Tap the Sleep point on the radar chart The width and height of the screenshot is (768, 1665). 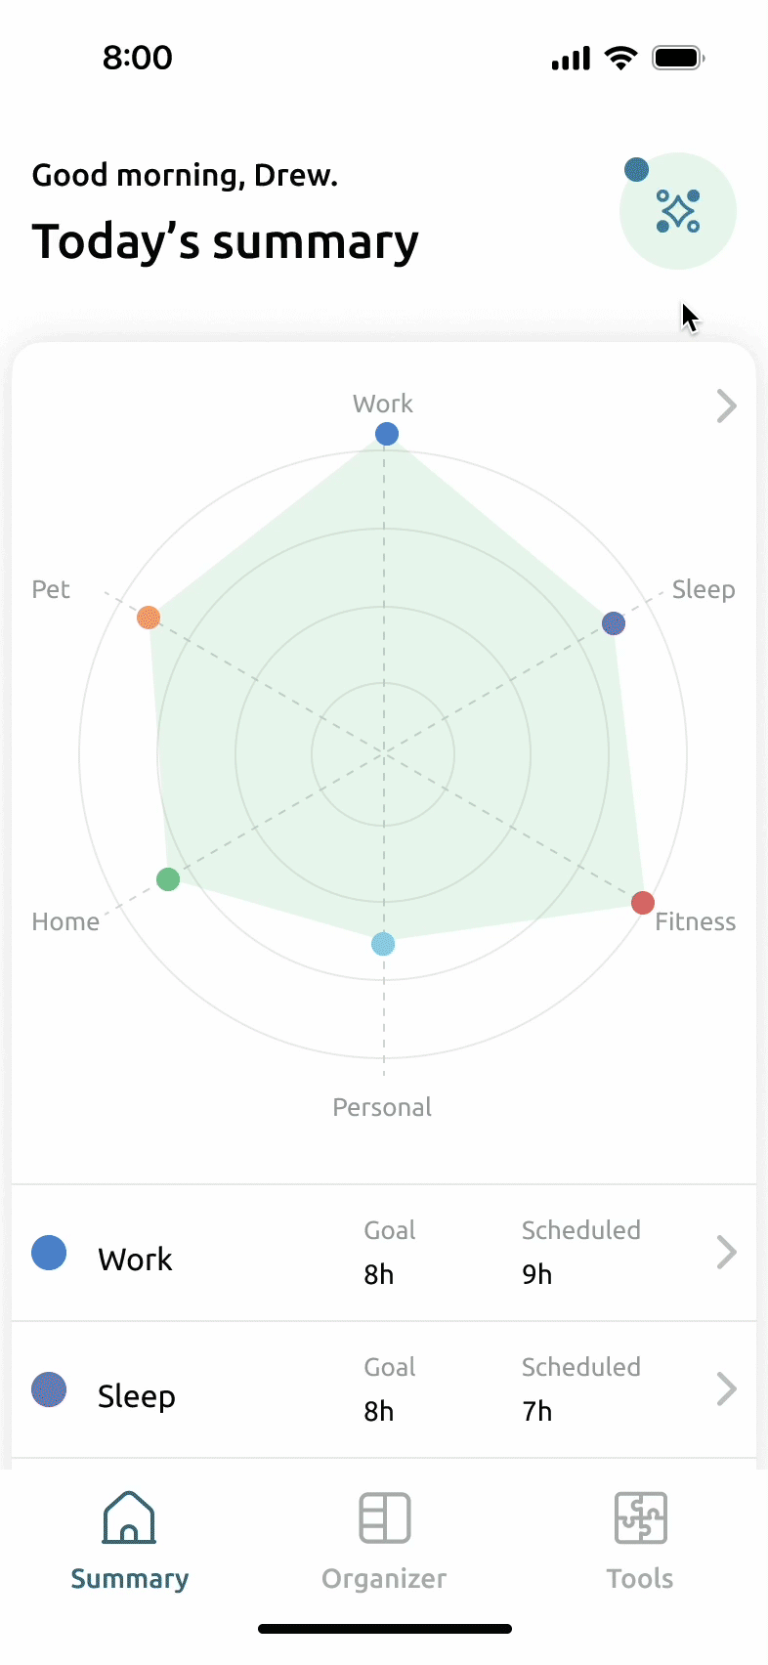tap(614, 623)
